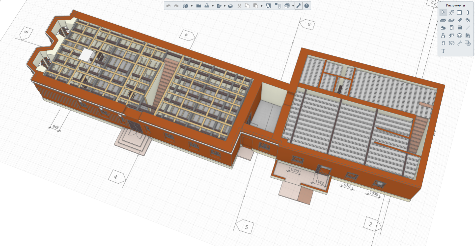
Task: Click the Open project folder icon
Action: click(x=199, y=6)
